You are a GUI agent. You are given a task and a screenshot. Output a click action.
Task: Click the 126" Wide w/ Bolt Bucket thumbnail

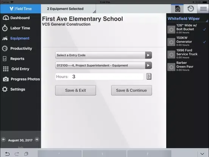click(171, 30)
